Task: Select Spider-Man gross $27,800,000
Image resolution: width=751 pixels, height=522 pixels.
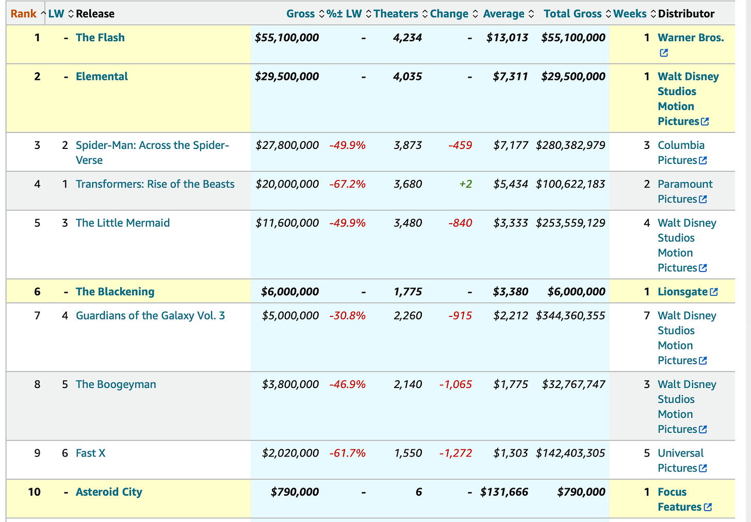Action: [287, 145]
